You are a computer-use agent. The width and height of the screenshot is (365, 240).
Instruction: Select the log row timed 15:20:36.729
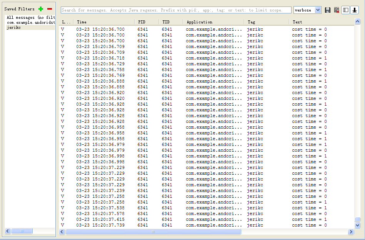pos(207,64)
